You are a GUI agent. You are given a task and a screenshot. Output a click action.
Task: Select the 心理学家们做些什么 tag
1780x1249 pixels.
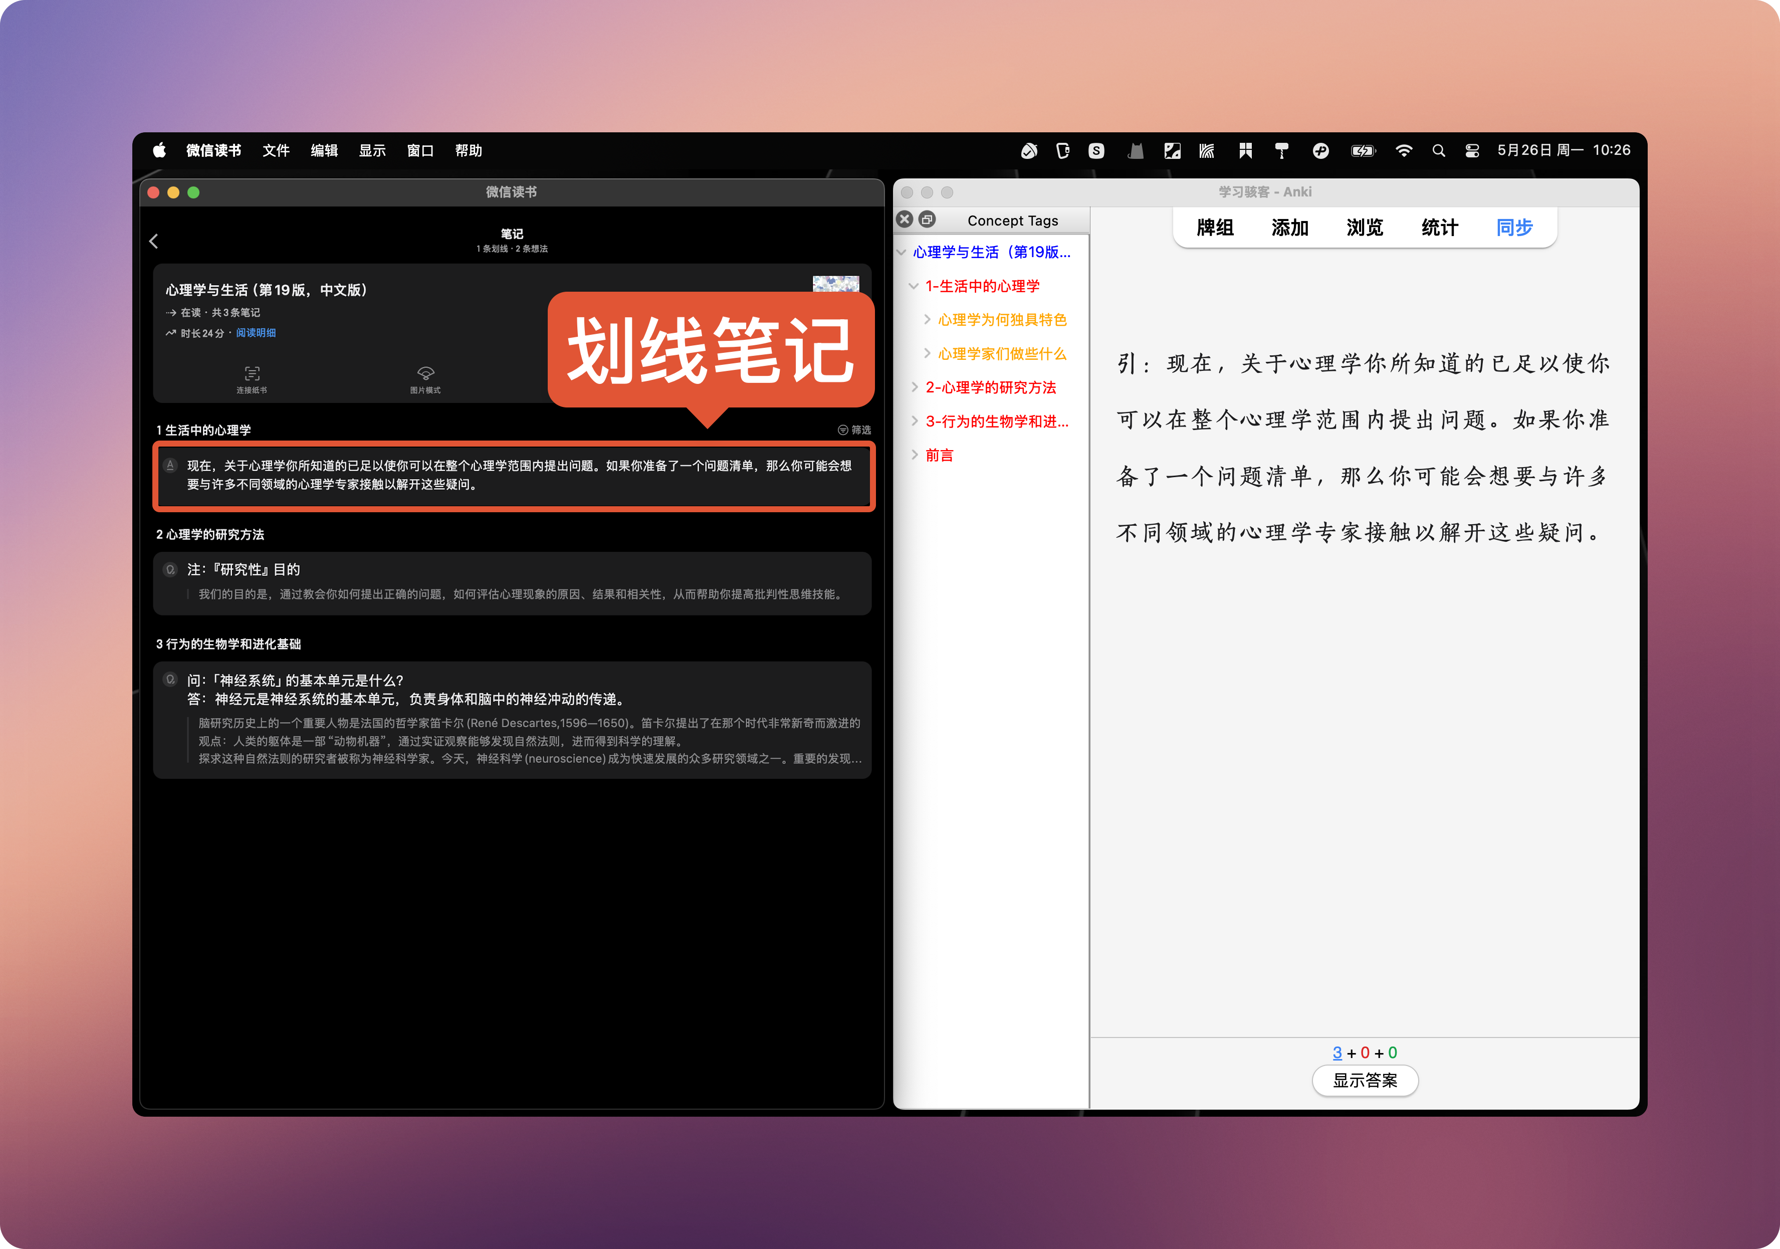(x=1002, y=353)
